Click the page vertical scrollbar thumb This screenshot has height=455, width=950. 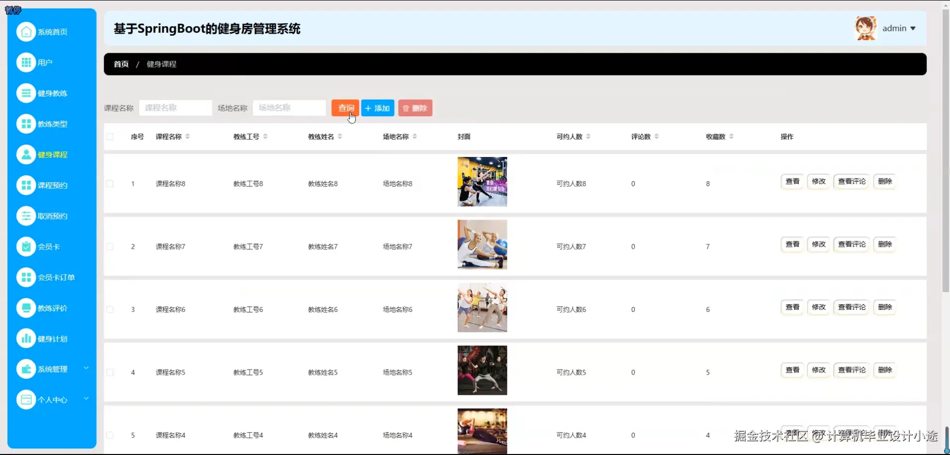[946, 150]
